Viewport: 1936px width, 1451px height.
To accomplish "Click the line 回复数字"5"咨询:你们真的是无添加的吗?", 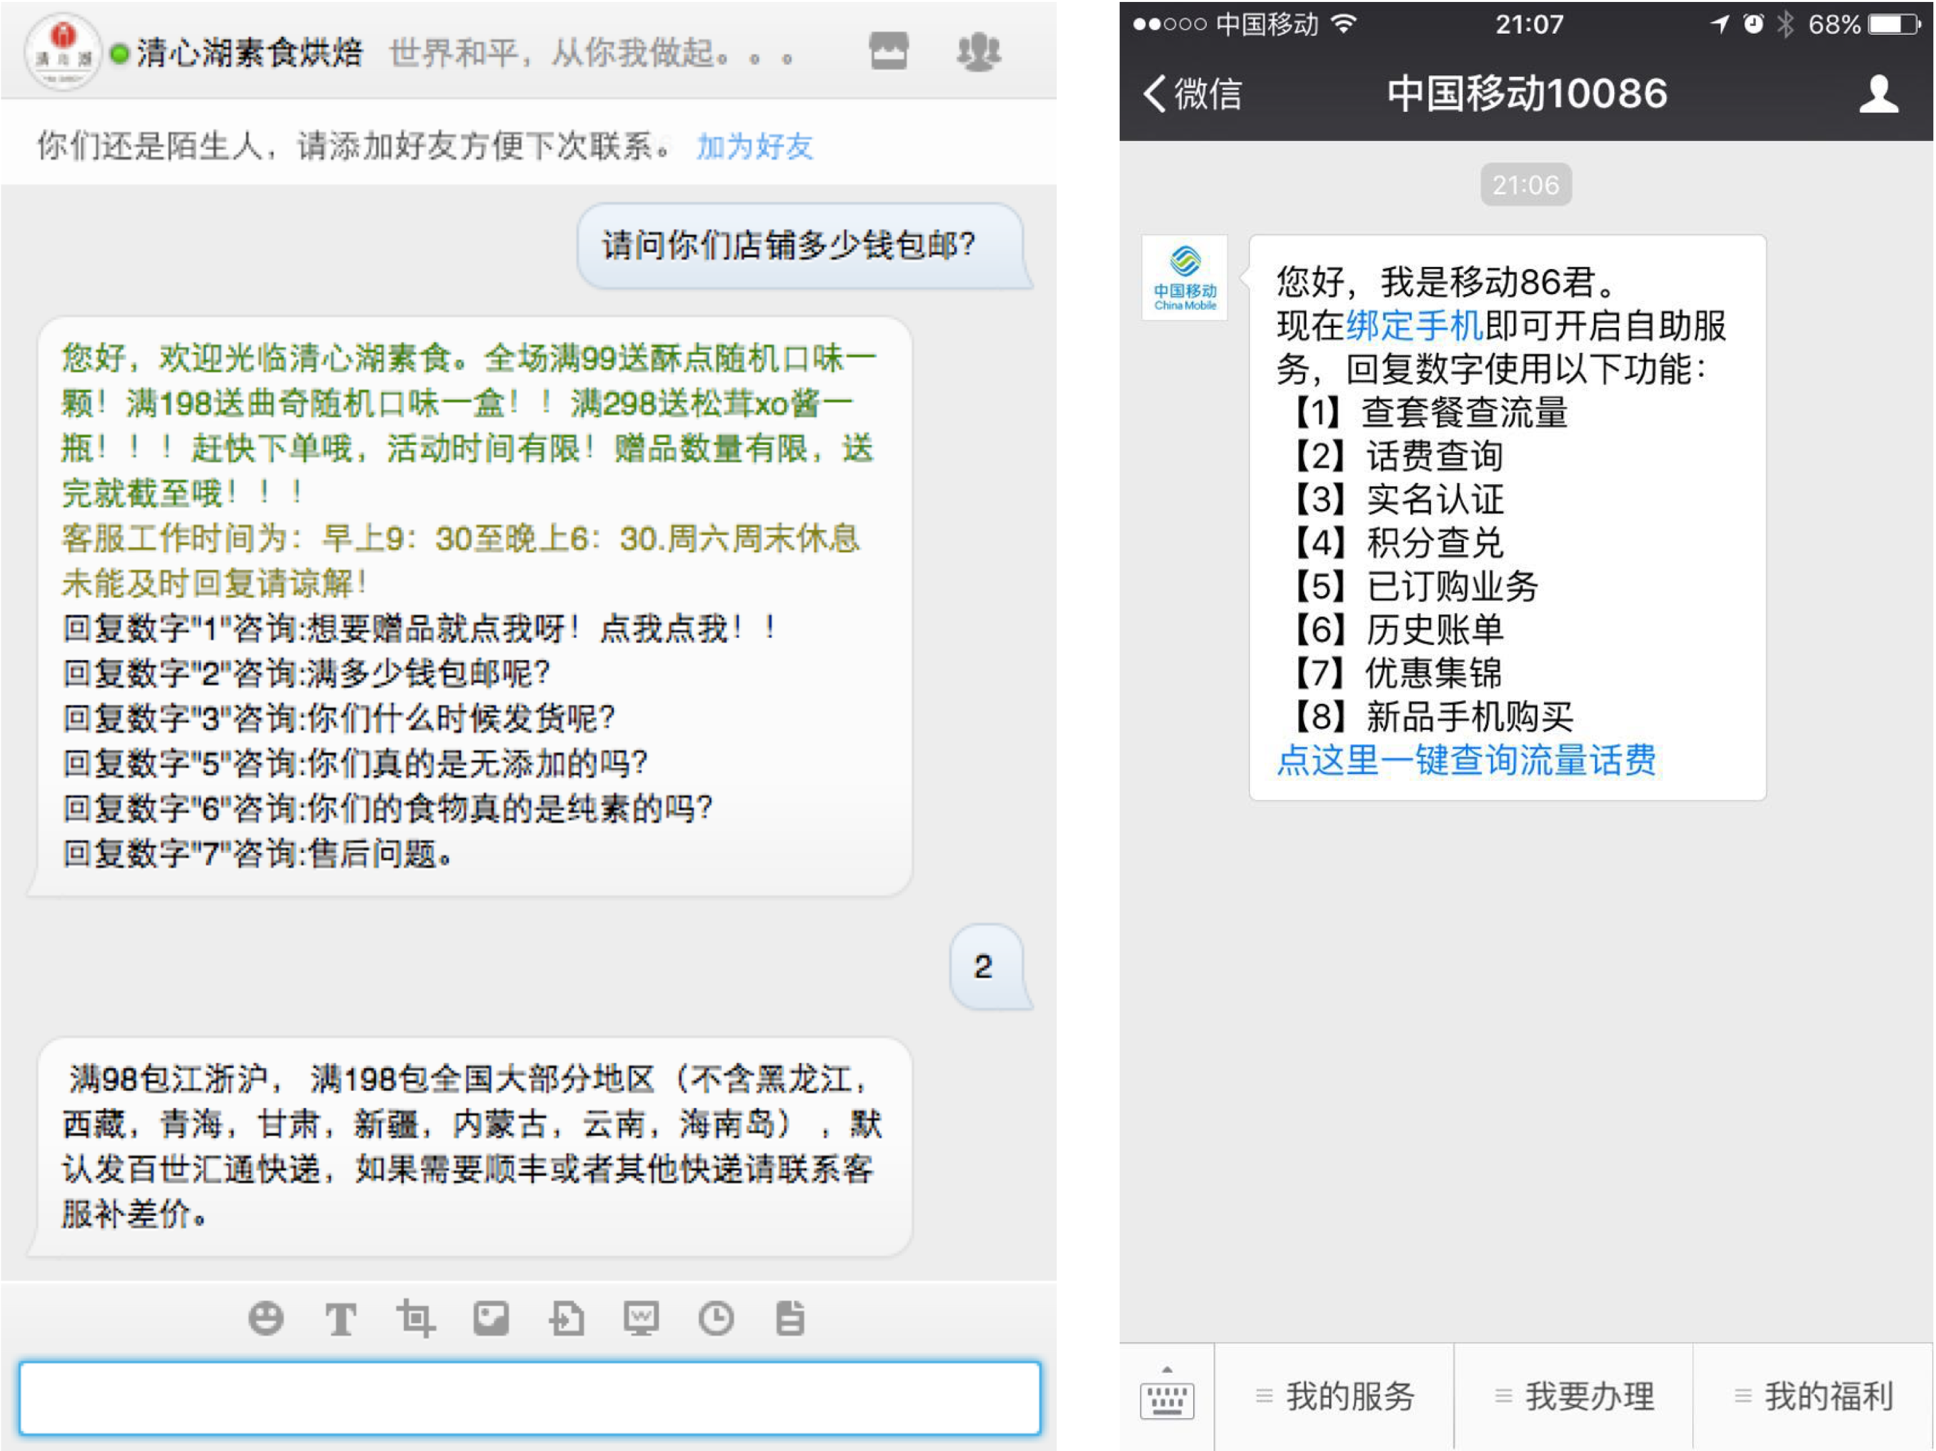I will tap(356, 763).
